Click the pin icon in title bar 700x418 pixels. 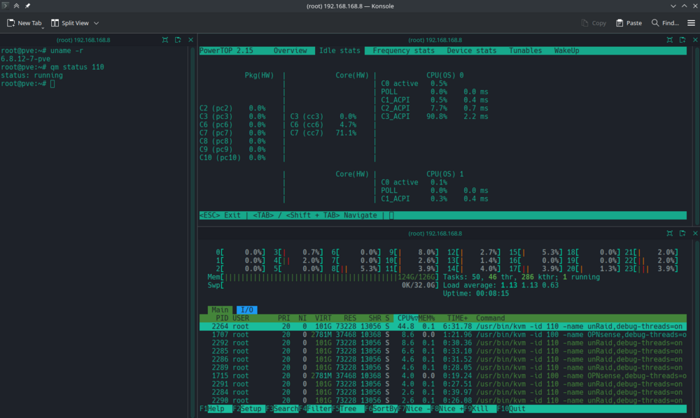coord(27,6)
